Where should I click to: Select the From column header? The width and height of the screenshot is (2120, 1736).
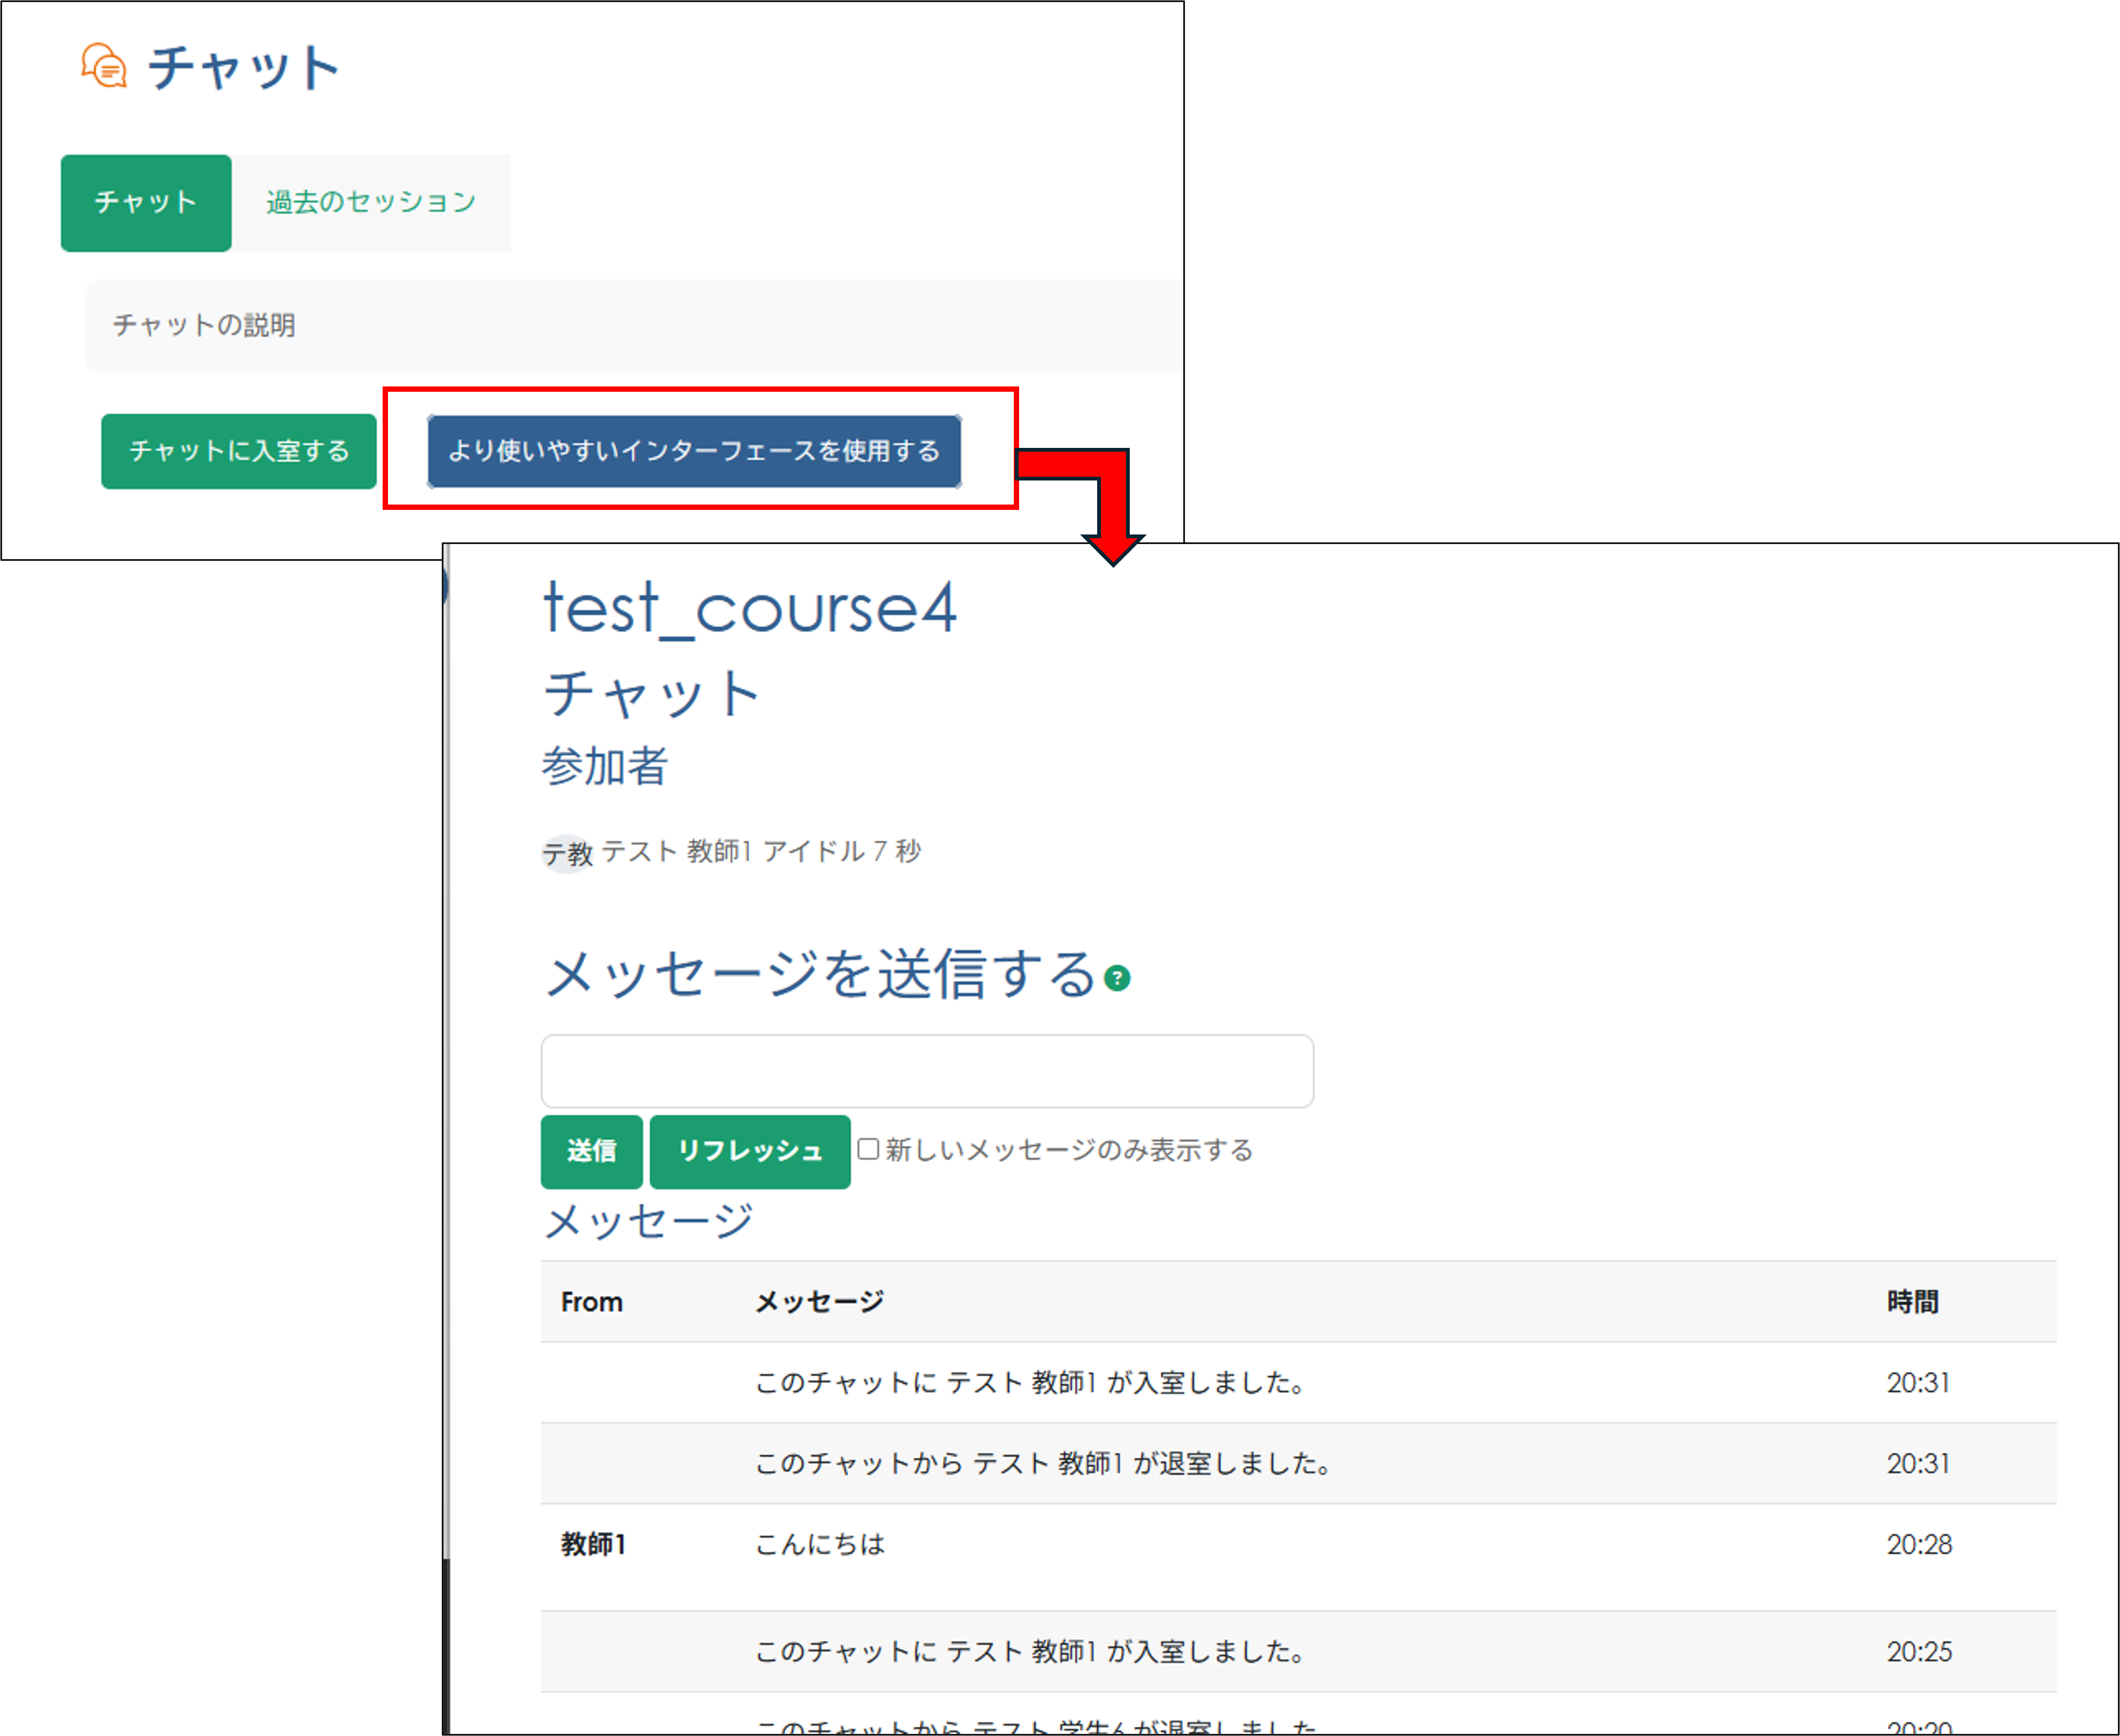(591, 1301)
